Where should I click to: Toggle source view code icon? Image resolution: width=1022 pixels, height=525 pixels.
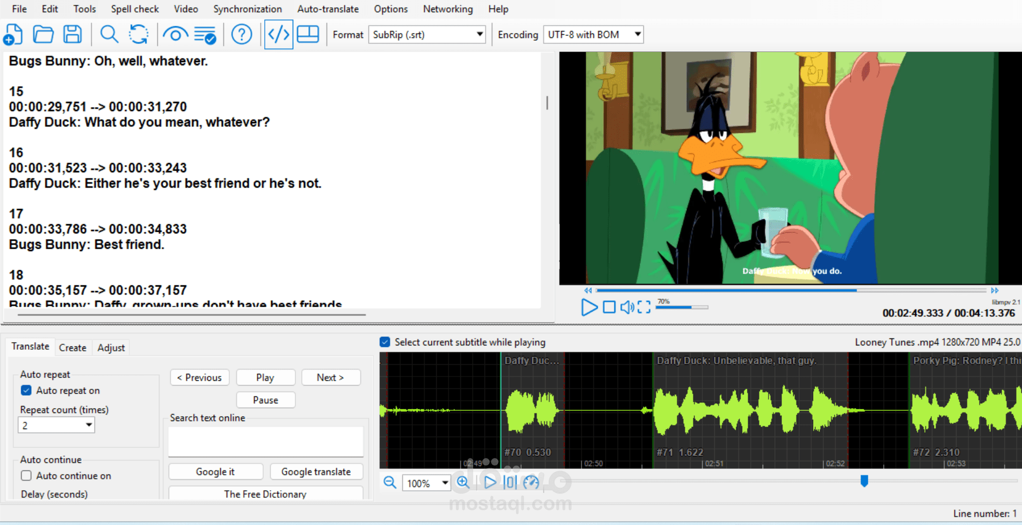pos(278,35)
